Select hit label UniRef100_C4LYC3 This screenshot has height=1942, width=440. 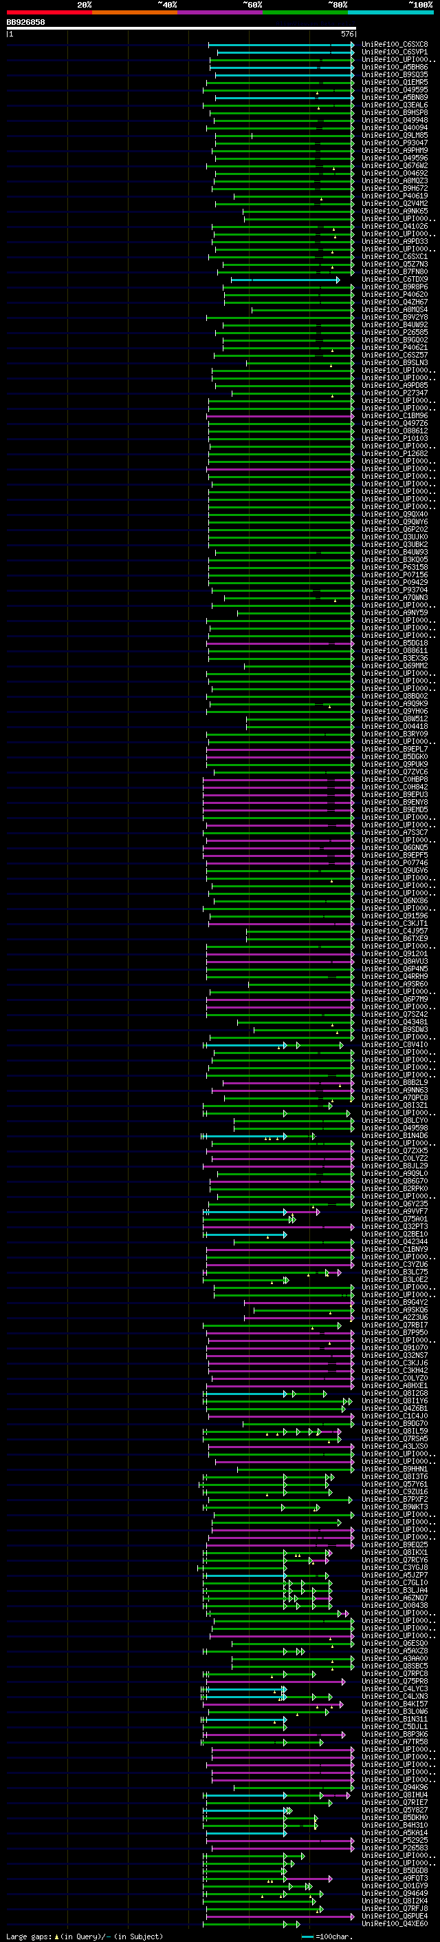(x=395, y=1688)
